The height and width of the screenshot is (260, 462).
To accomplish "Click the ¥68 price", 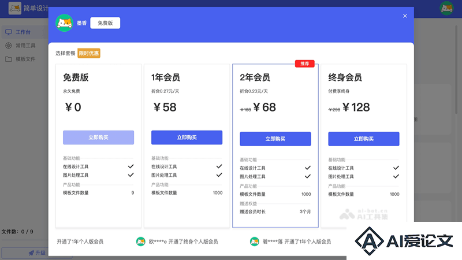I will (x=264, y=107).
